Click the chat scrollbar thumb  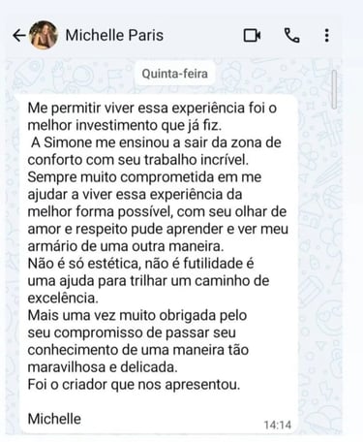tap(334, 89)
